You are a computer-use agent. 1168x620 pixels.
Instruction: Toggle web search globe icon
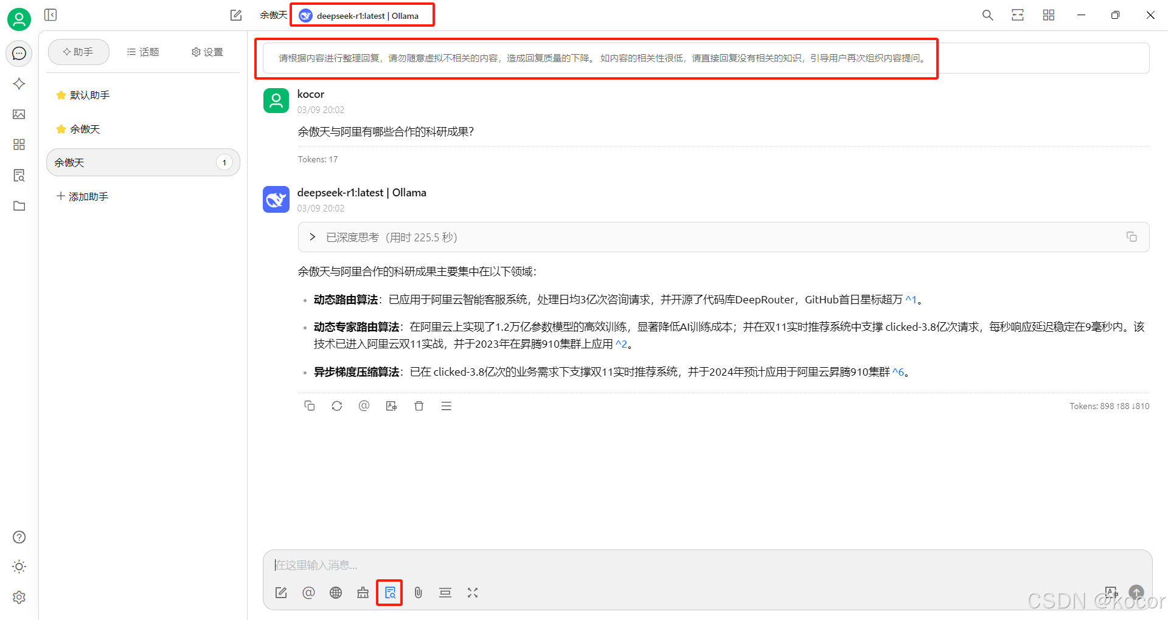[336, 593]
